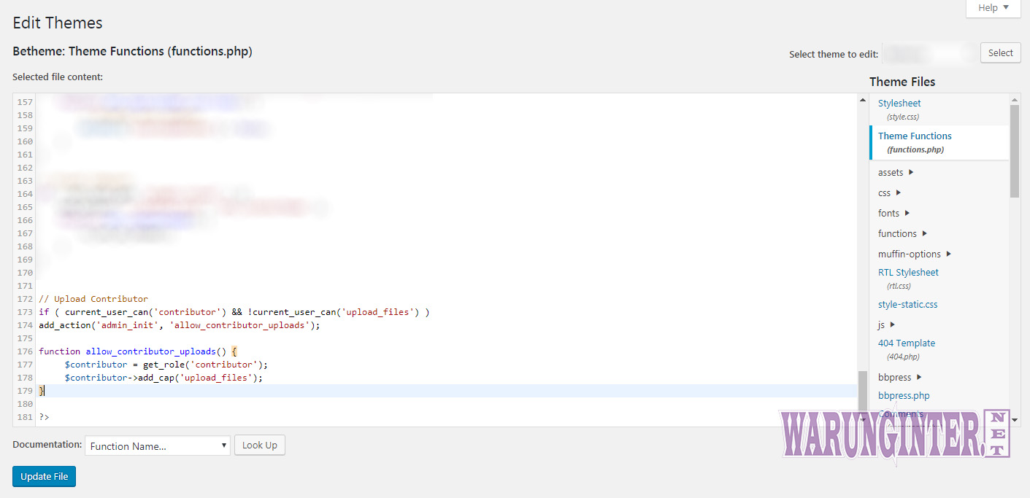Viewport: 1030px width, 498px height.
Task: Click line number 181 in the gutter
Action: tap(24, 417)
